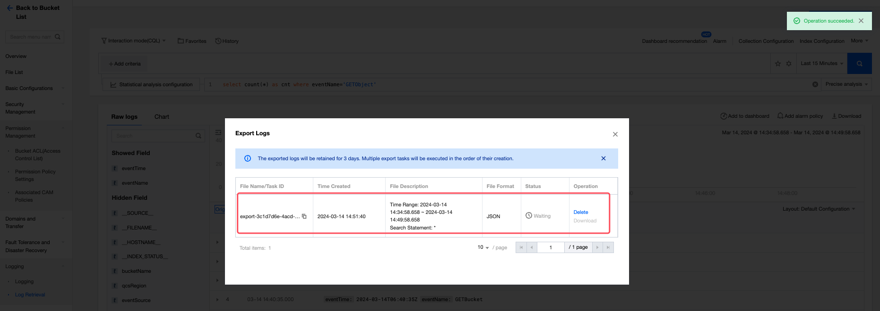Click Add criteria button
This screenshot has width=880, height=311.
point(125,64)
